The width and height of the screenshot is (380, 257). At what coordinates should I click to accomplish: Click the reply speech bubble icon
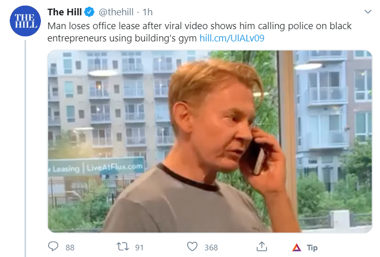coord(53,247)
